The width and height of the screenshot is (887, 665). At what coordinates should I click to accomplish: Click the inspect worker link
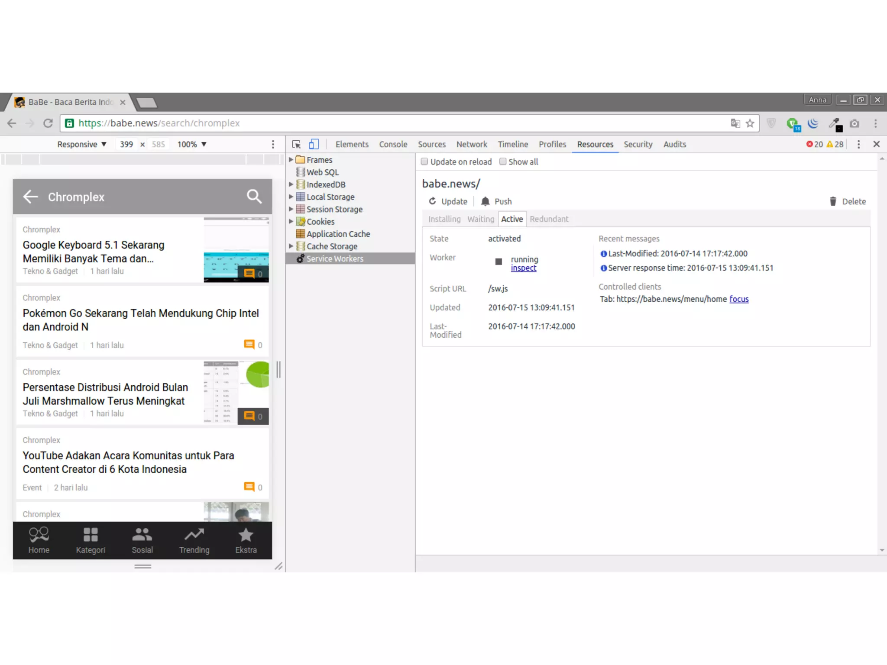pyautogui.click(x=524, y=268)
